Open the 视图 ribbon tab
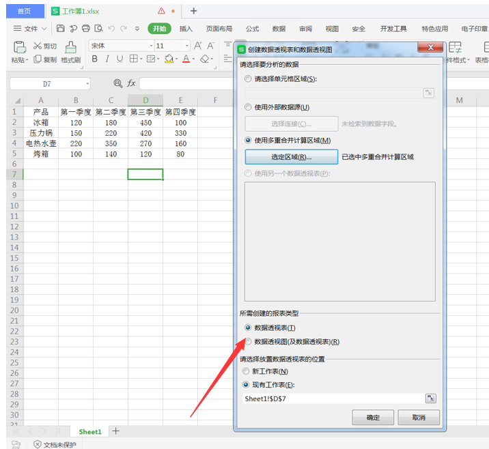This screenshot has height=449, width=489. pyautogui.click(x=332, y=29)
